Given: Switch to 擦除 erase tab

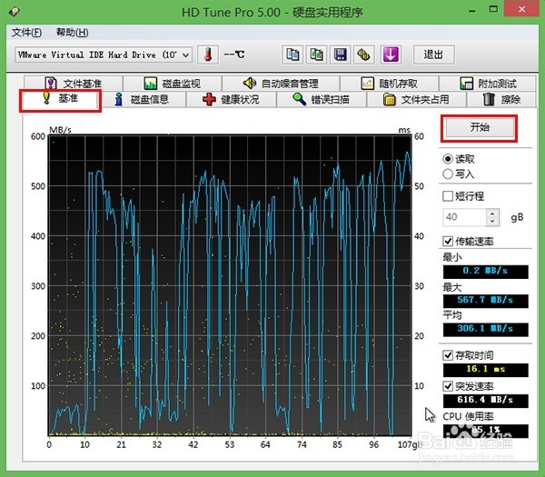Looking at the screenshot, I should point(502,99).
